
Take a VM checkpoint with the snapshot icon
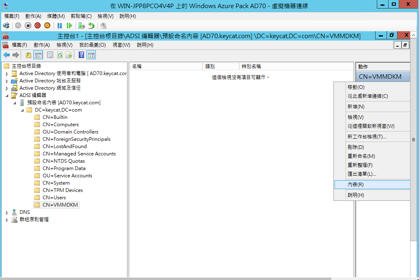(x=82, y=26)
